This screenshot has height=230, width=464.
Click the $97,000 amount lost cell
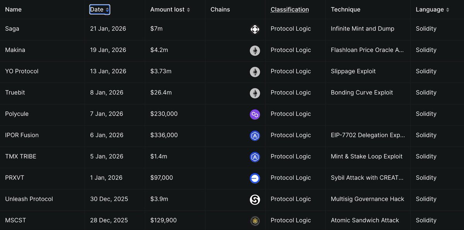(162, 178)
